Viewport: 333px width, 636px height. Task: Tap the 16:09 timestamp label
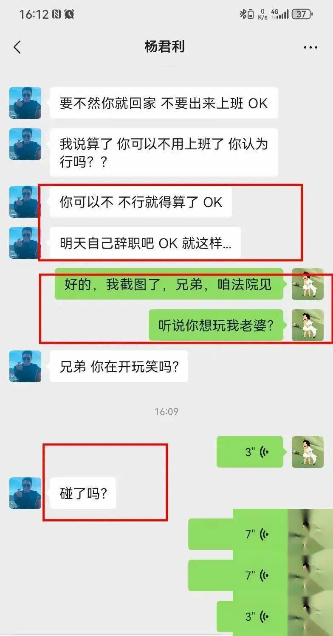[166, 412]
